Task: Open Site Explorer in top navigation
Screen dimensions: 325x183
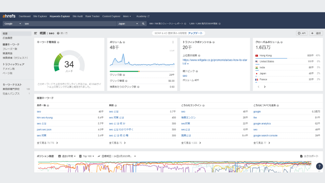Action: 40,16
